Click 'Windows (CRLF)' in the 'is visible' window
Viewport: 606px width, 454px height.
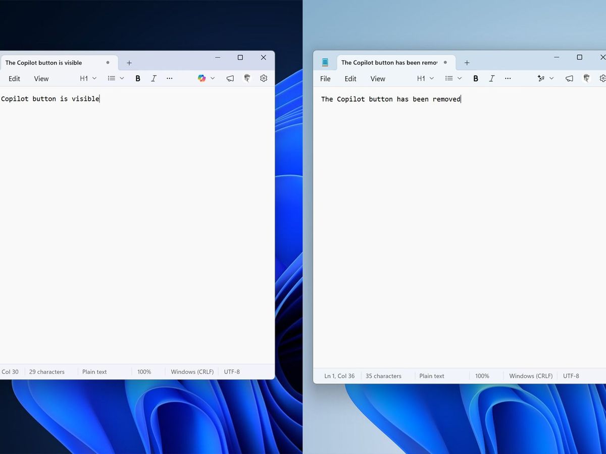coord(192,372)
